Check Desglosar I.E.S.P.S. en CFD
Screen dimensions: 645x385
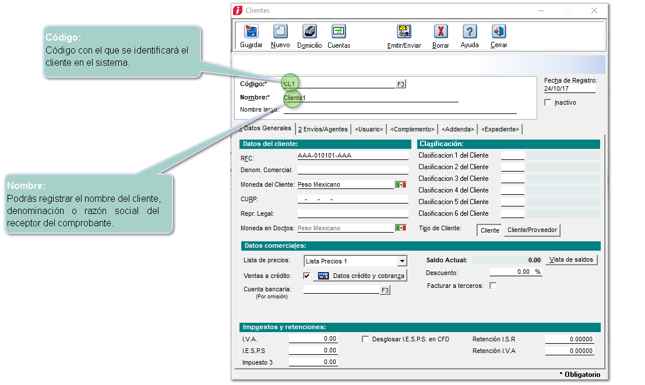(365, 339)
